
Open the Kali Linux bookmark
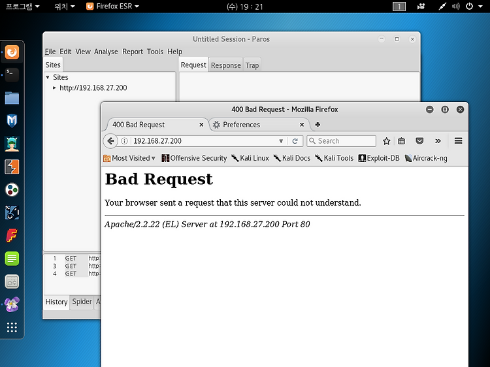(x=250, y=158)
